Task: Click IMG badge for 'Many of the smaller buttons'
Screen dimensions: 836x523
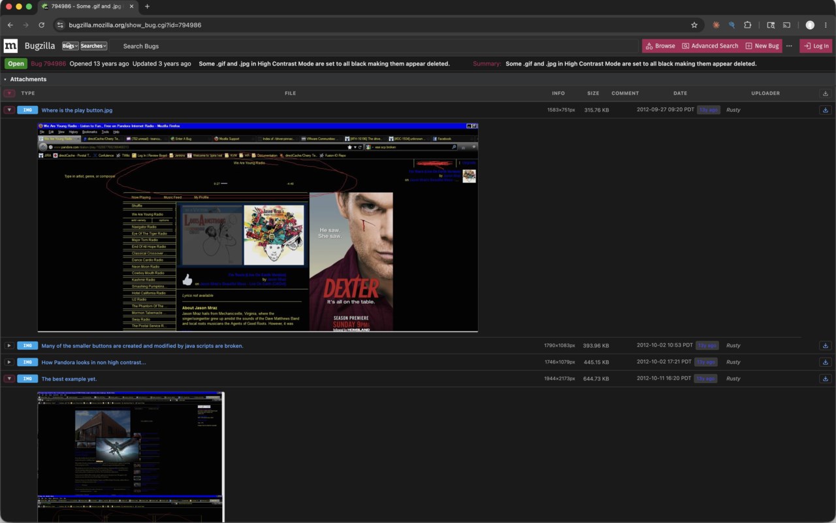Action: pyautogui.click(x=27, y=345)
